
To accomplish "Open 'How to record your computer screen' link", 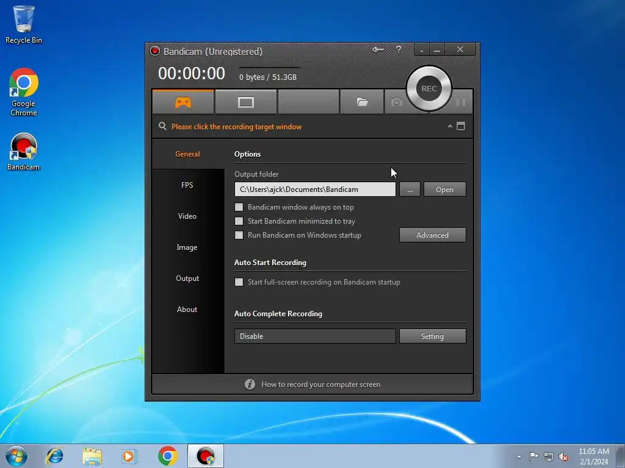I will pos(320,385).
